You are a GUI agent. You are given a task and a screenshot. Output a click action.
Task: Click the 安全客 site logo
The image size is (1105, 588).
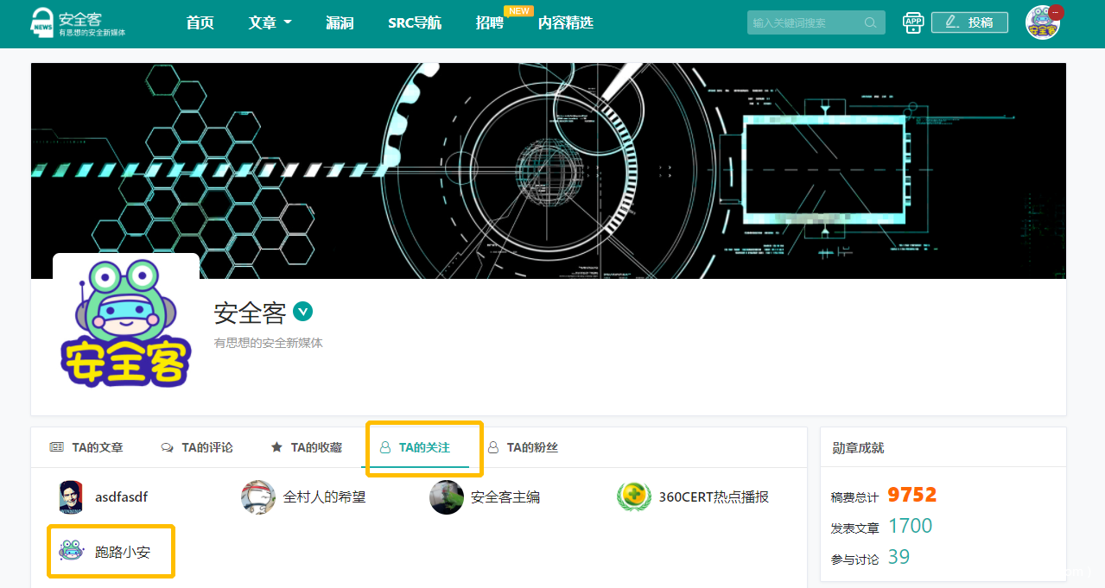point(78,23)
